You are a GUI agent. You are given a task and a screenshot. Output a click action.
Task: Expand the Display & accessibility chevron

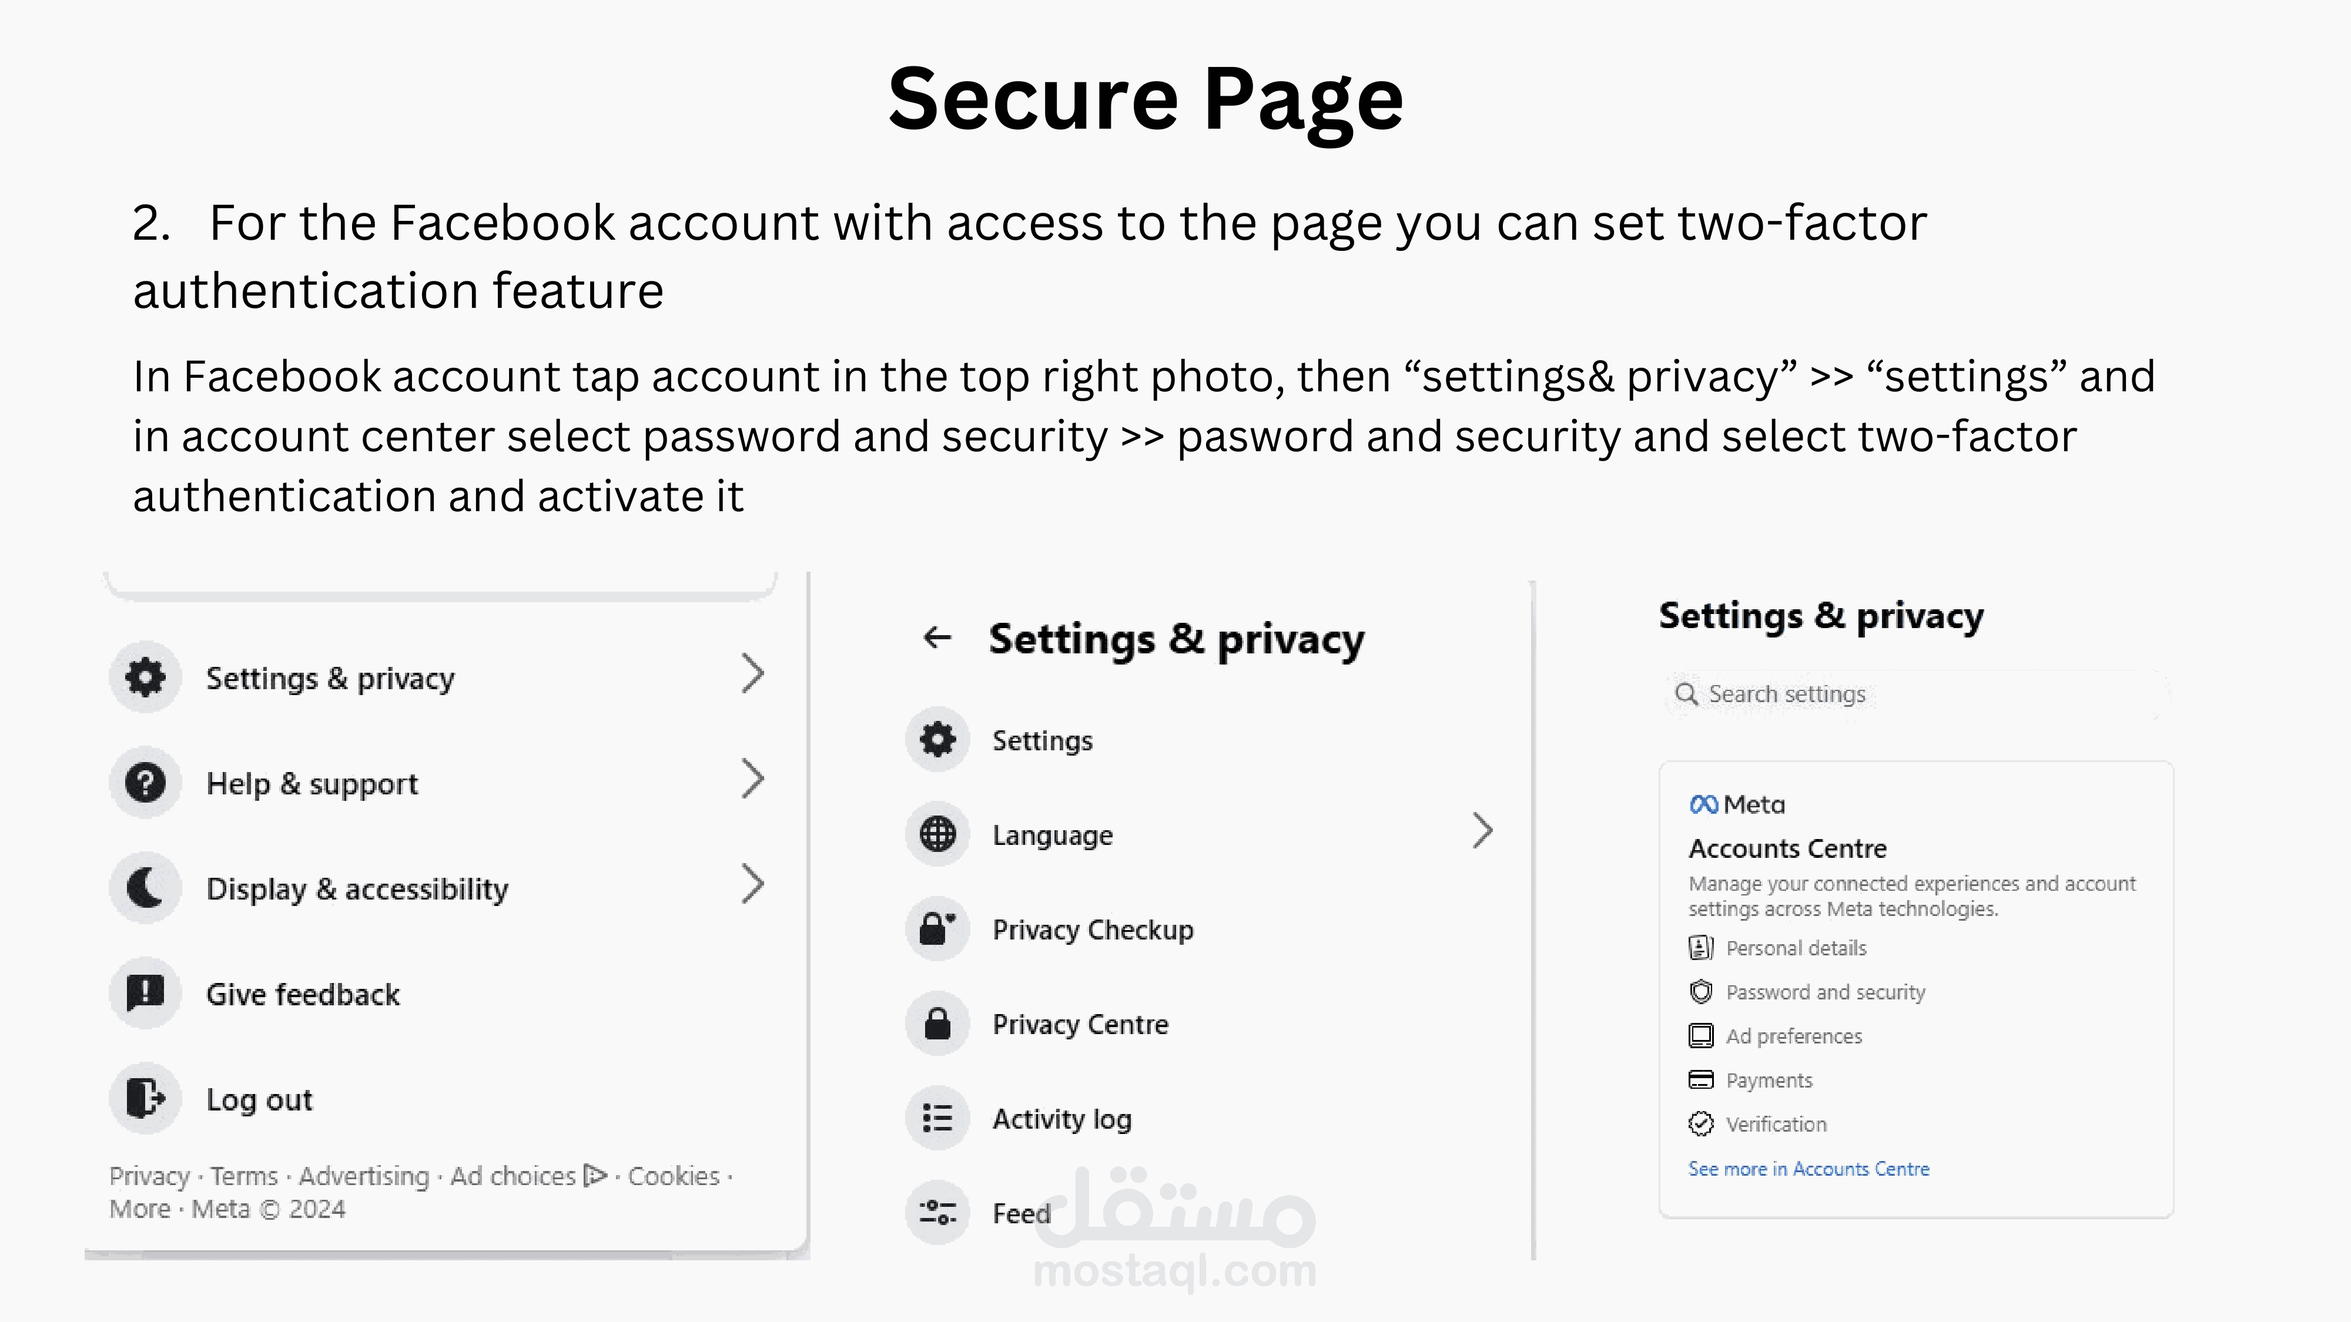coord(752,884)
